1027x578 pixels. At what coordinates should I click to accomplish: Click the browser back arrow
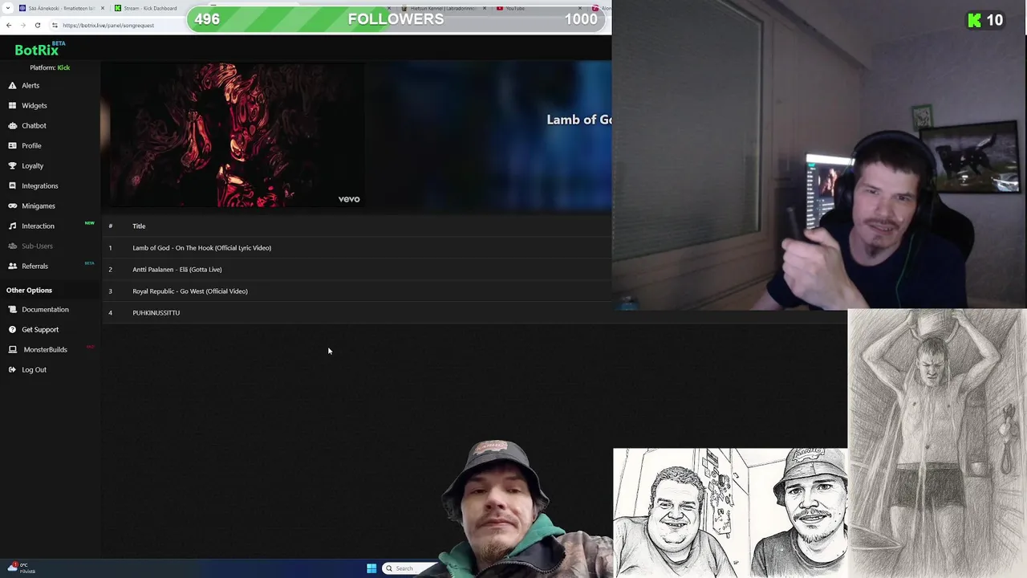tap(8, 25)
